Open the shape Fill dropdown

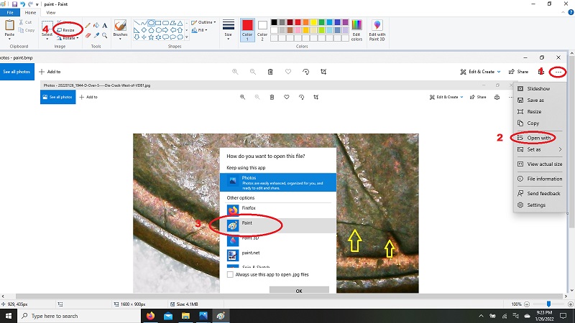tap(200, 30)
